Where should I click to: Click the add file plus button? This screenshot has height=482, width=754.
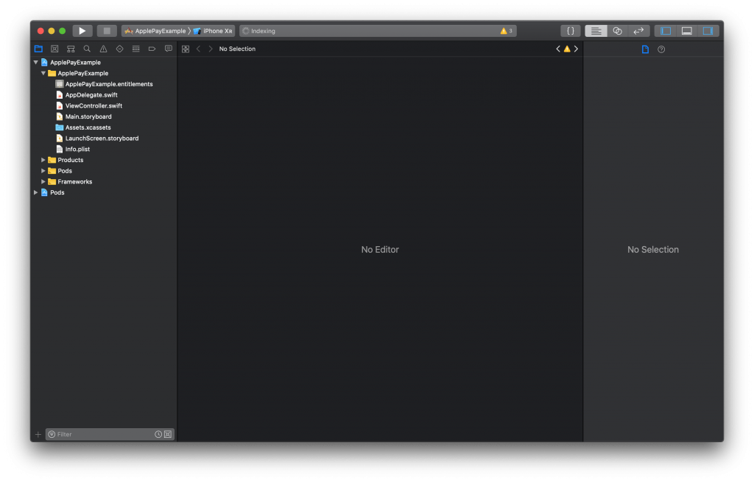tap(38, 434)
